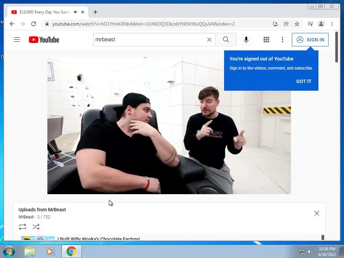This screenshot has width=344, height=258.
Task: Open a new Chrome tab
Action: pyautogui.click(x=95, y=12)
